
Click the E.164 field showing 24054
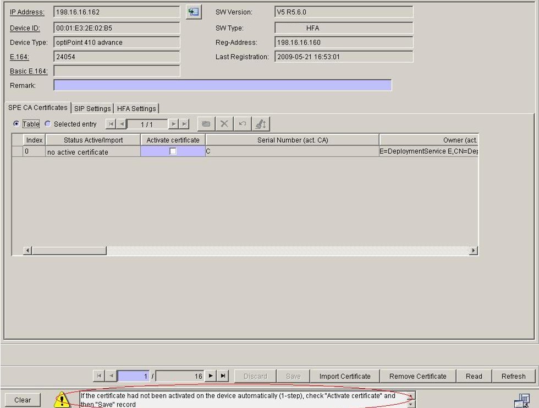pos(117,57)
